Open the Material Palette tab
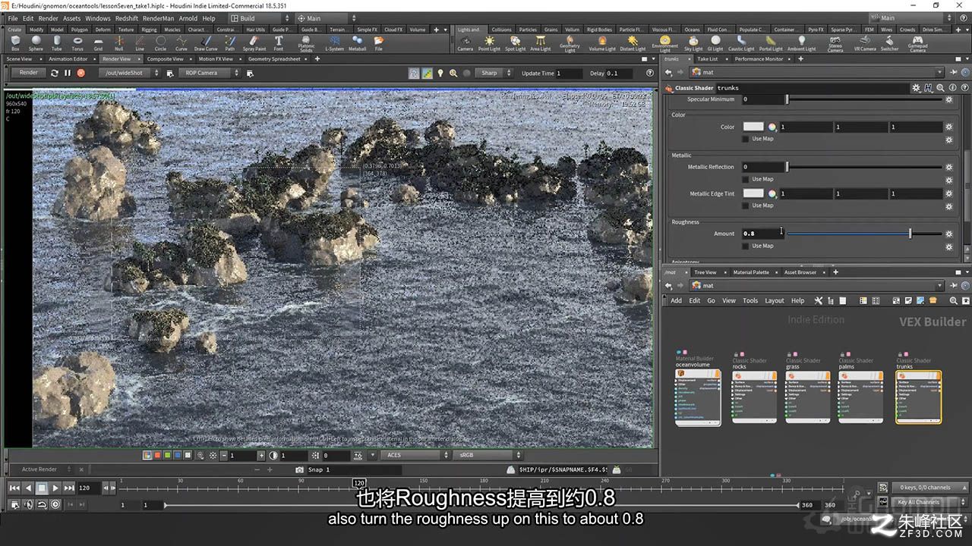This screenshot has height=546, width=972. [751, 272]
